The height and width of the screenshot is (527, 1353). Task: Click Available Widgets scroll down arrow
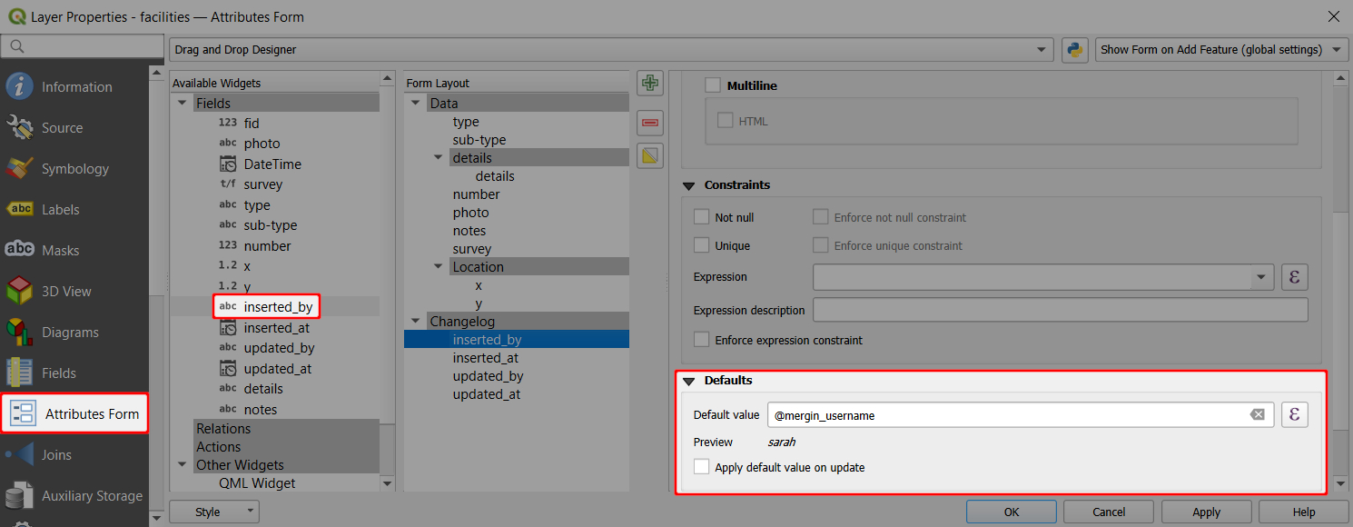[388, 483]
